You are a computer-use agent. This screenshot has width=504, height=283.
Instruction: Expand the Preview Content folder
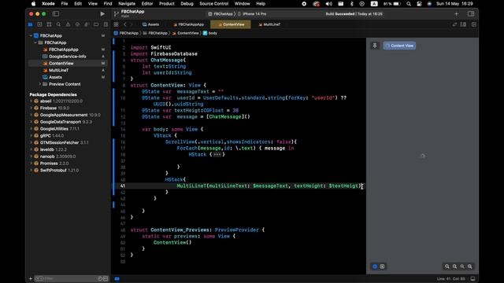click(x=40, y=84)
